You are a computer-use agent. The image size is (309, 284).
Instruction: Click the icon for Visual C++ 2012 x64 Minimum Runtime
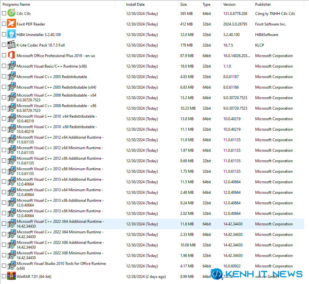11,149
